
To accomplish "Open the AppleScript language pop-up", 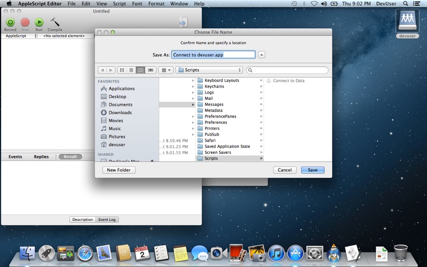I will click(20, 36).
